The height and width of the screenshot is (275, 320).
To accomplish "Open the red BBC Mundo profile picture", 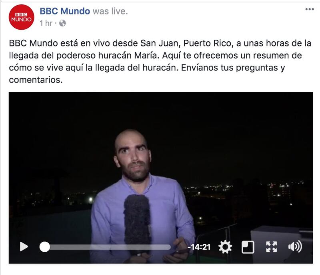I will (x=22, y=17).
